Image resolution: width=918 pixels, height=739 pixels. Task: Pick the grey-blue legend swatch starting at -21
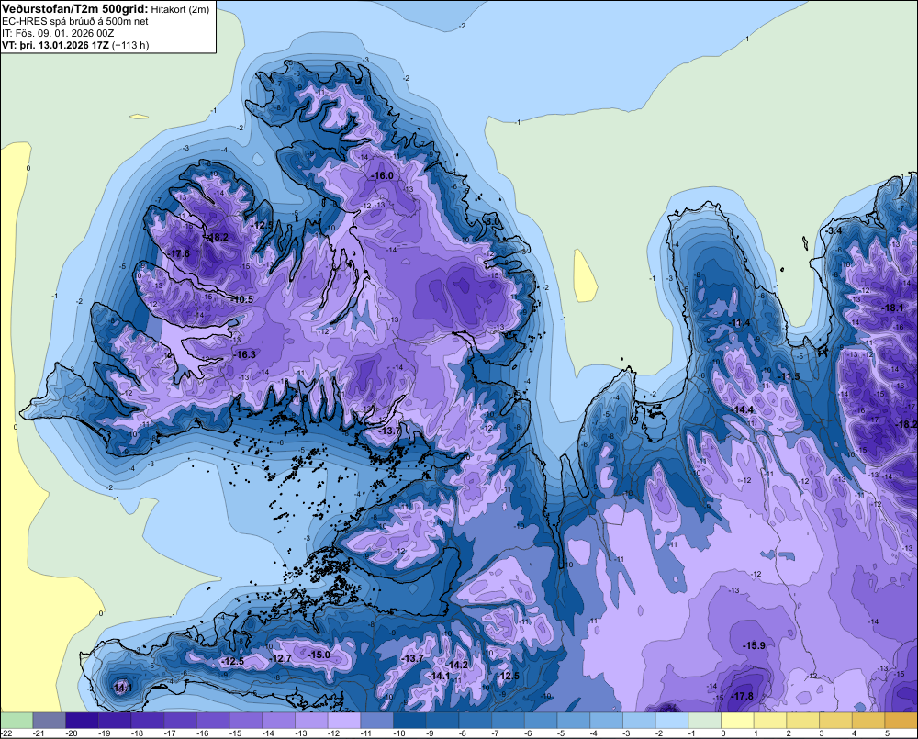tap(50, 721)
